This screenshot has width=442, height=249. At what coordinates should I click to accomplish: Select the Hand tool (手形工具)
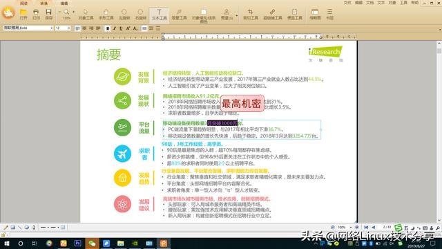click(x=106, y=14)
